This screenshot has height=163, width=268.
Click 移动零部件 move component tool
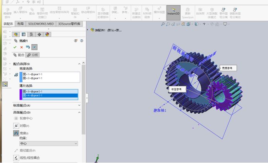click(x=88, y=10)
